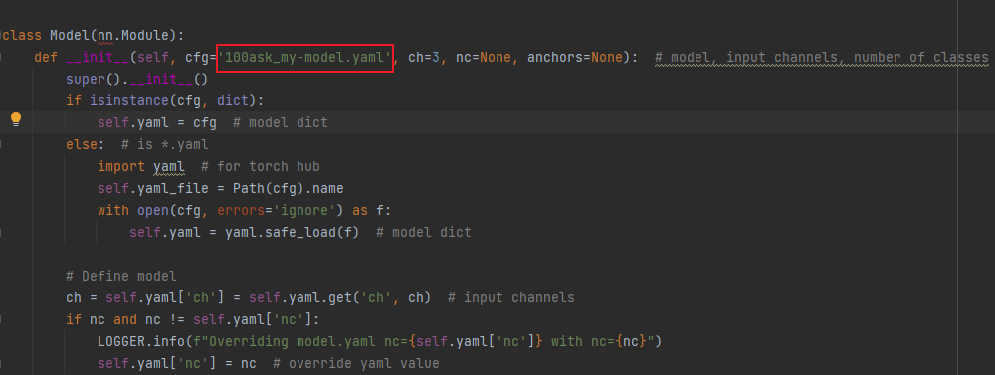Collapse the def __init__ fold marker
The image size is (995, 375).
pos(1,57)
